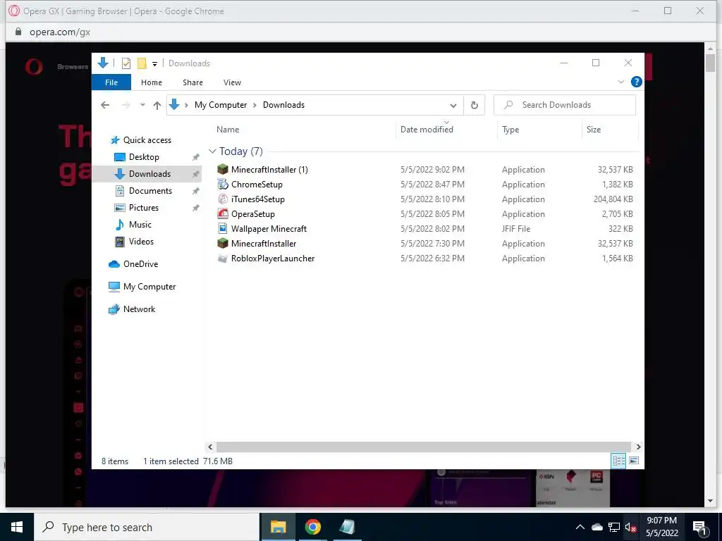Select My Computer in the navigation pane
This screenshot has width=722, height=541.
pyautogui.click(x=149, y=287)
